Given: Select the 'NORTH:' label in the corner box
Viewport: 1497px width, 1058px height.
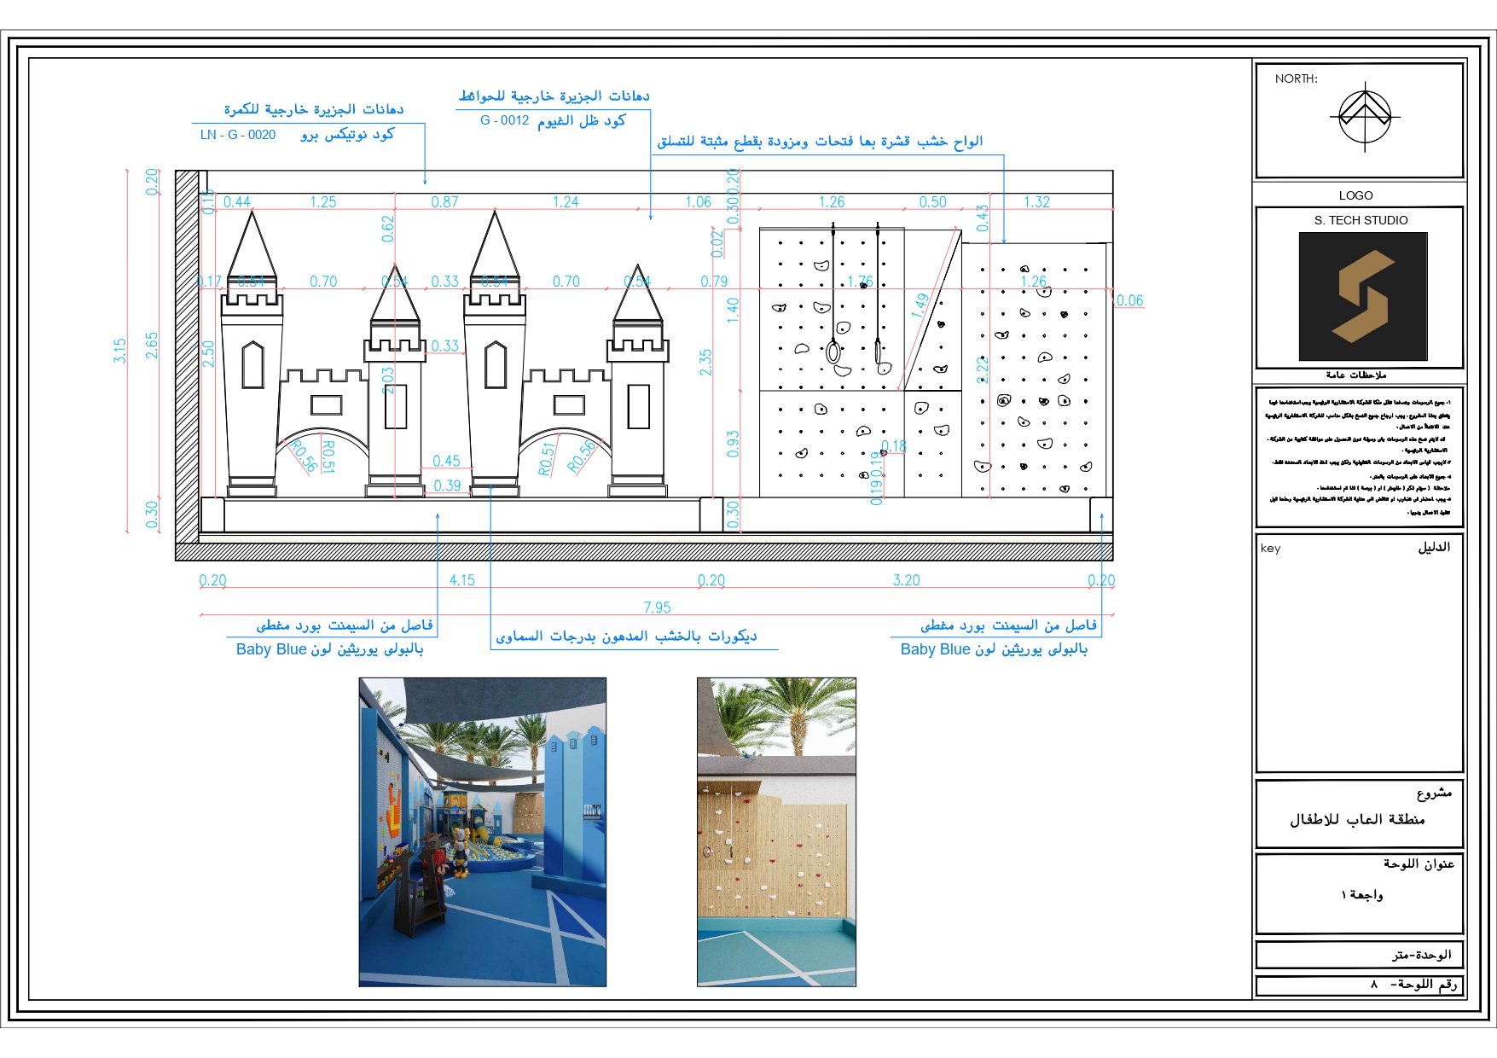Looking at the screenshot, I should [1295, 77].
